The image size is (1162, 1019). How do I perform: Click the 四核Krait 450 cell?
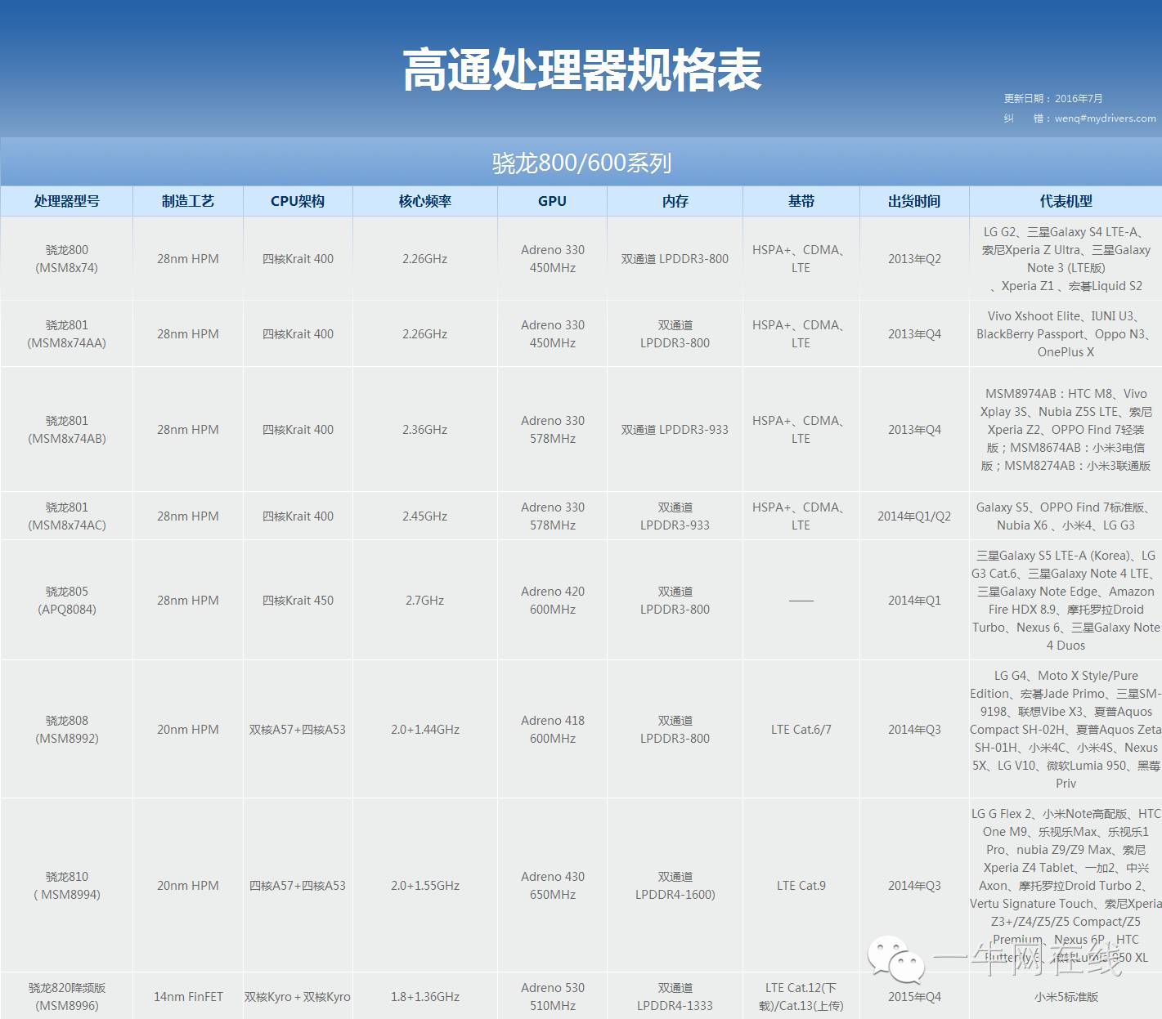(x=298, y=601)
